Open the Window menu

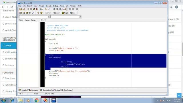[x=73, y=6]
